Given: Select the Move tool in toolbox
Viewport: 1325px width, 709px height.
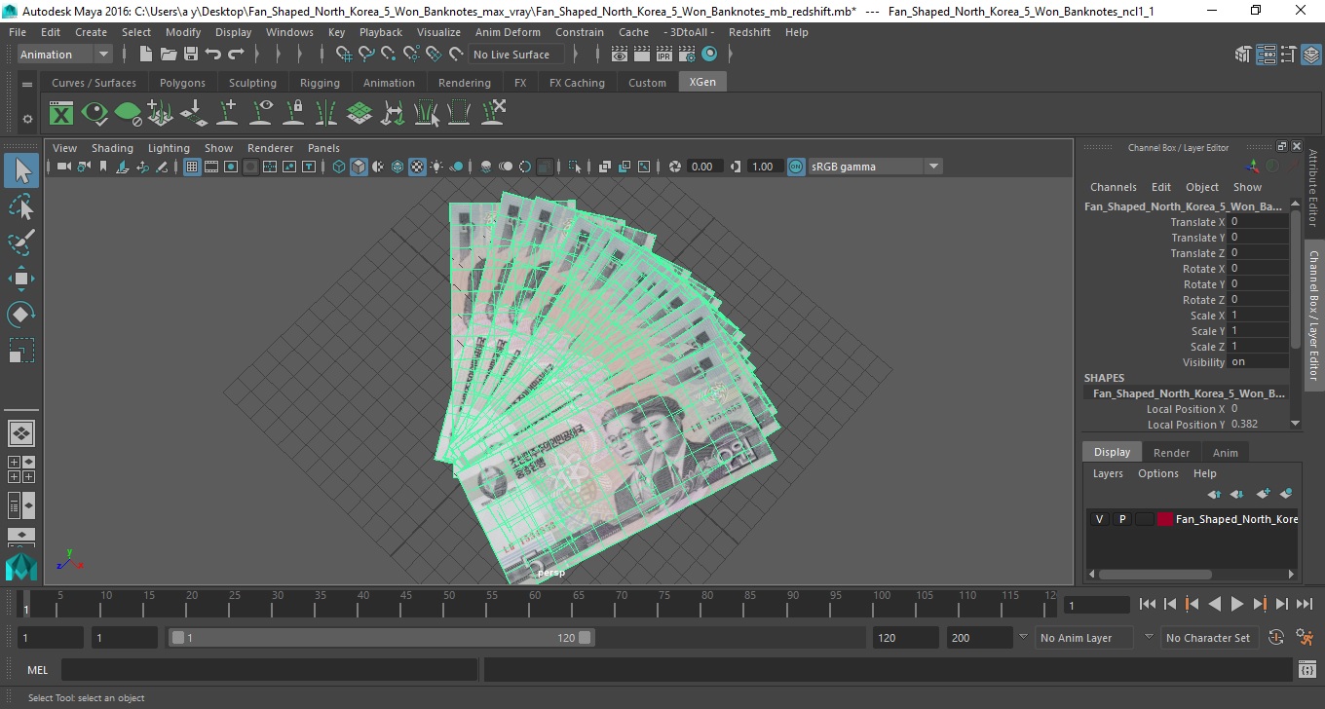Looking at the screenshot, I should pos(21,279).
